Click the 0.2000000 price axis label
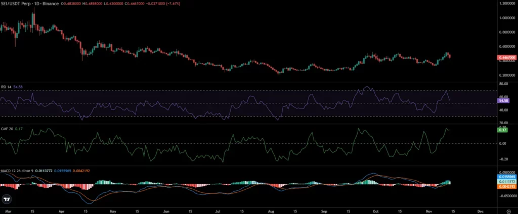This screenshot has width=518, height=214. tap(507, 75)
